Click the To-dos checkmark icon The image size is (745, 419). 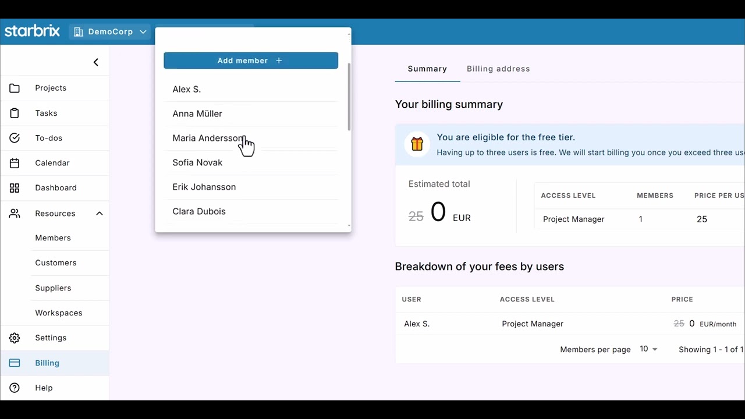(x=15, y=138)
